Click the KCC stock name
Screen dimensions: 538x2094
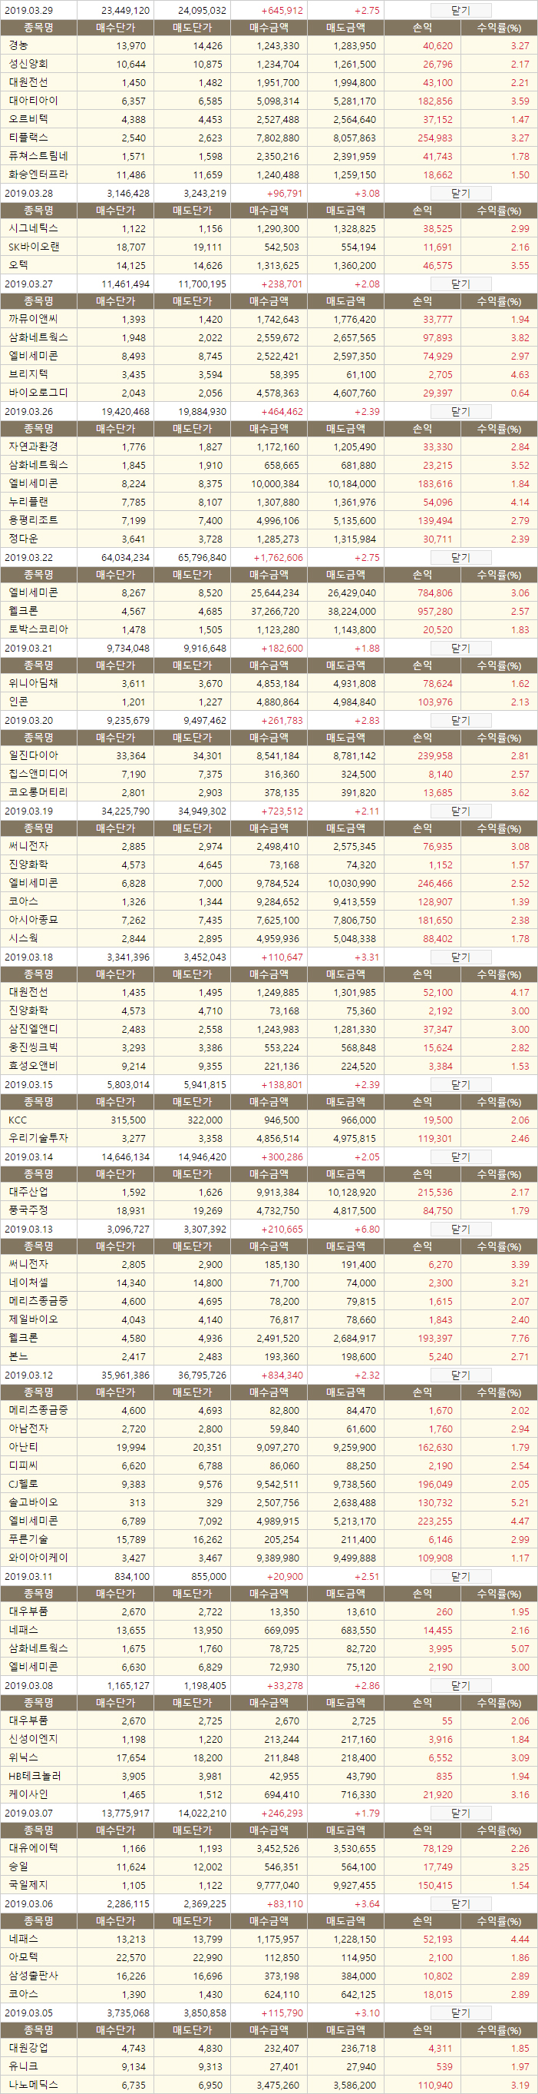18,1120
